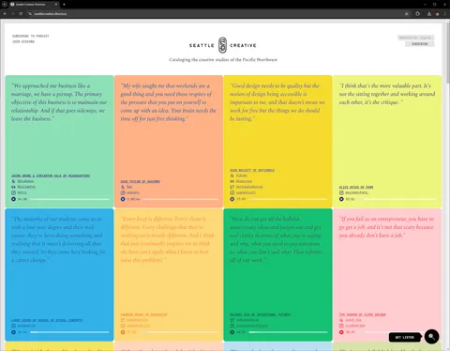Seek audio progress bar in blue "majority of our students" card
The image size is (450, 351).
tap(70, 332)
